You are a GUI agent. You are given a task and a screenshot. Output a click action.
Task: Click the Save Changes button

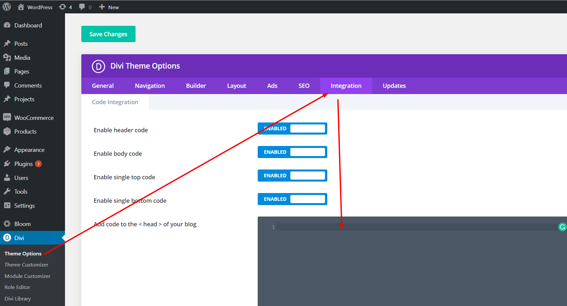(x=108, y=34)
